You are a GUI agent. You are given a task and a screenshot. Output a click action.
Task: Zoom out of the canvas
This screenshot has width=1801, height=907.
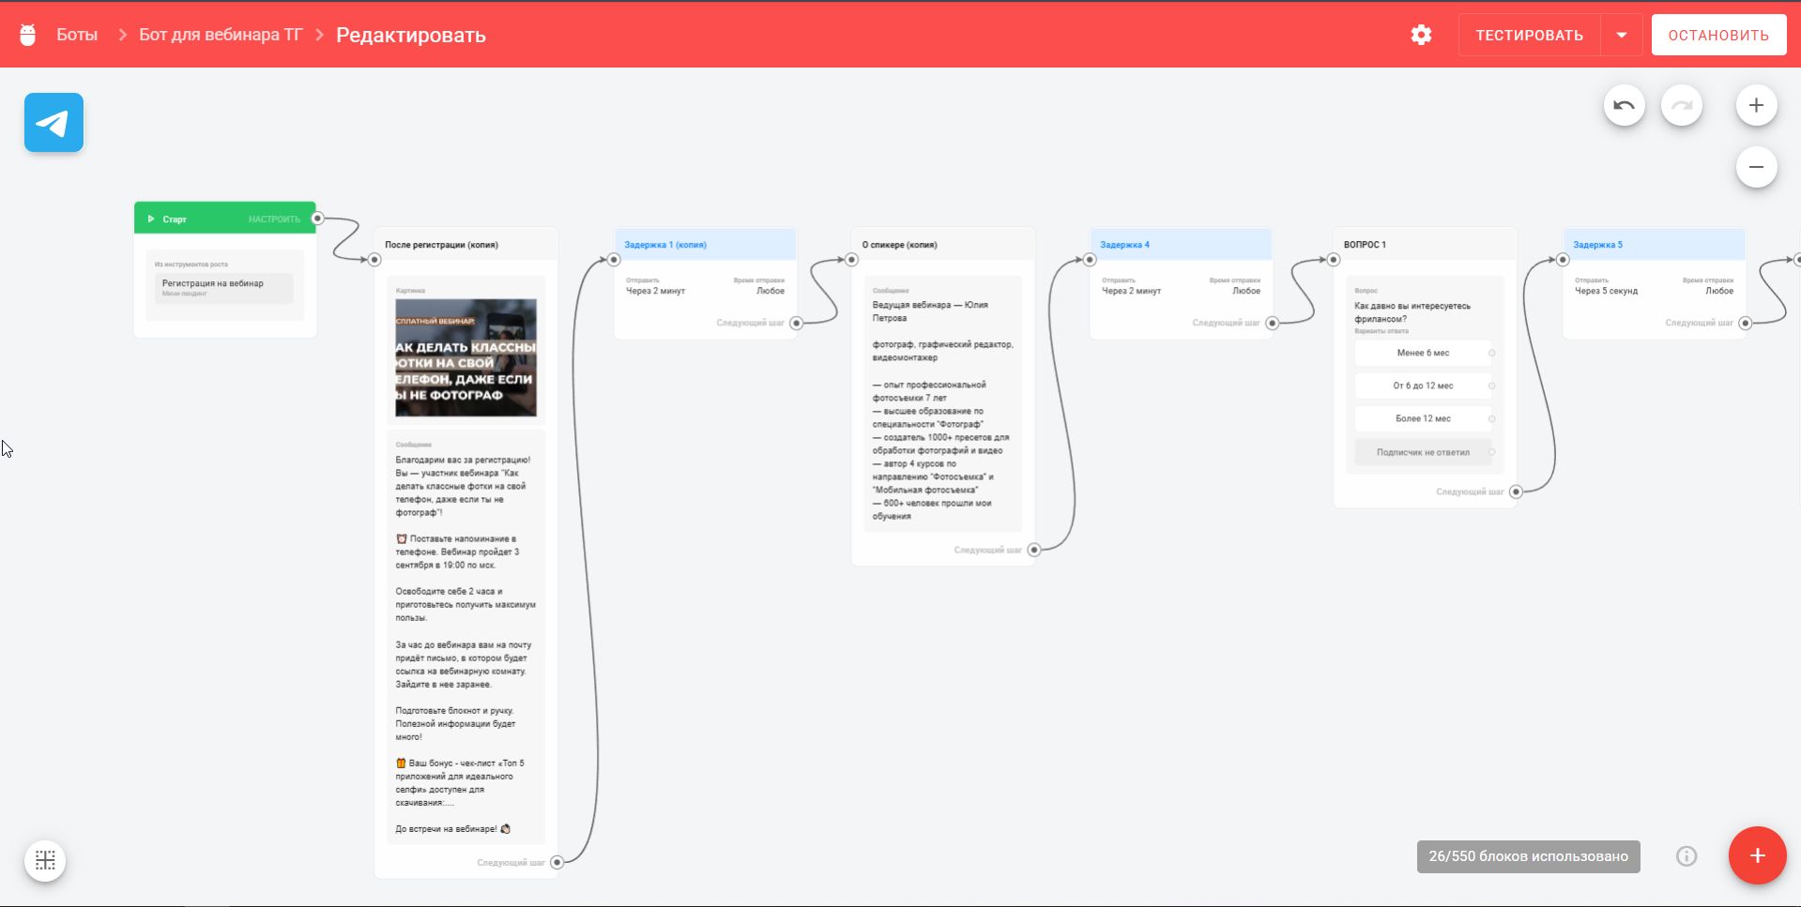pos(1756,167)
